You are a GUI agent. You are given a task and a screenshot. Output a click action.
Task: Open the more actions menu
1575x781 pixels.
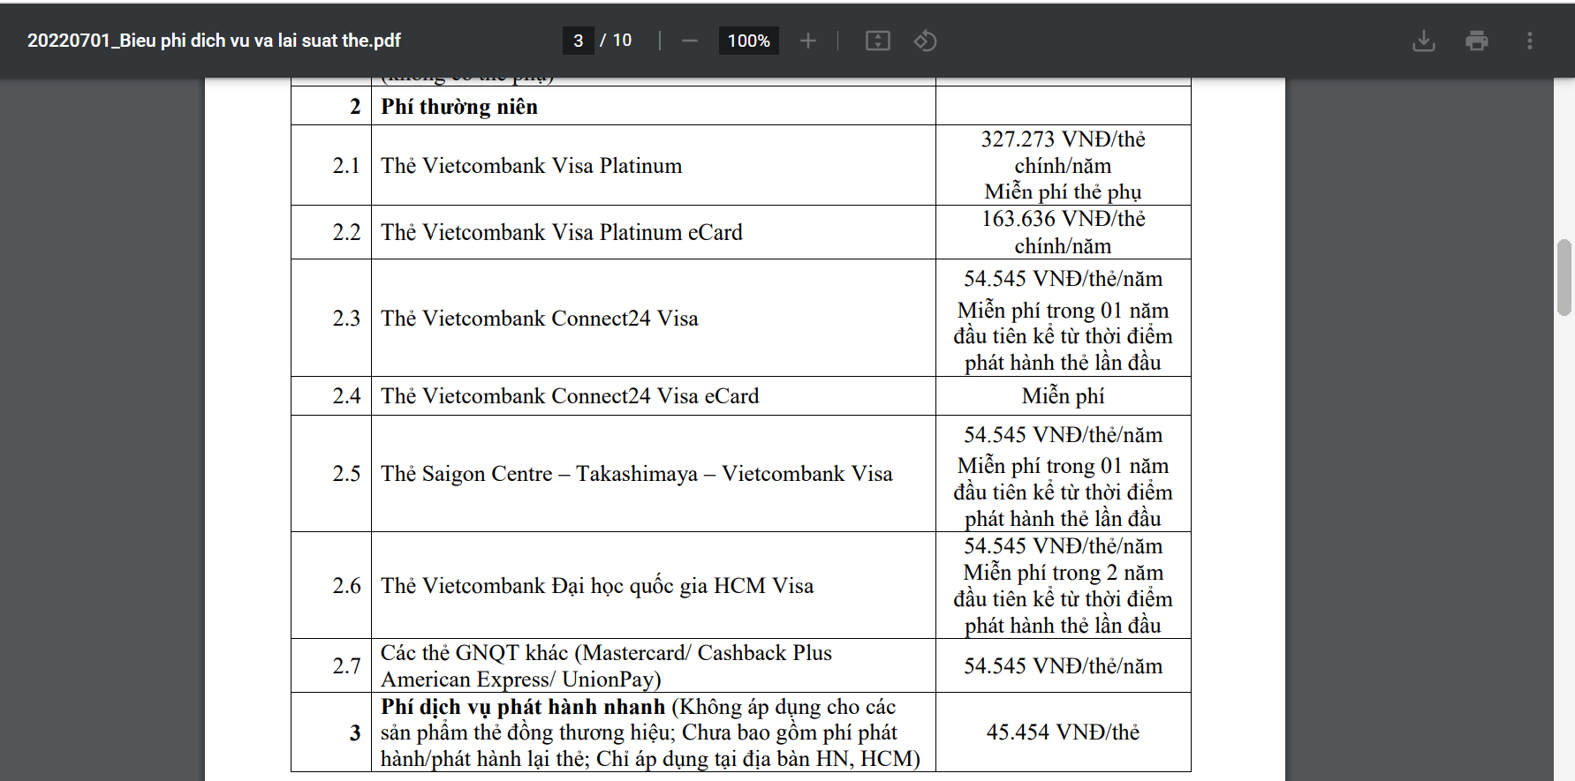tap(1530, 41)
